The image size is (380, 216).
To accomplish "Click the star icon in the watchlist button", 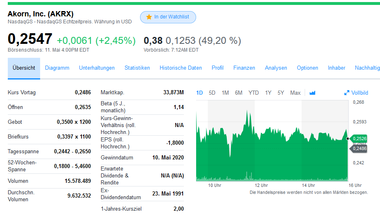I will tap(149, 17).
